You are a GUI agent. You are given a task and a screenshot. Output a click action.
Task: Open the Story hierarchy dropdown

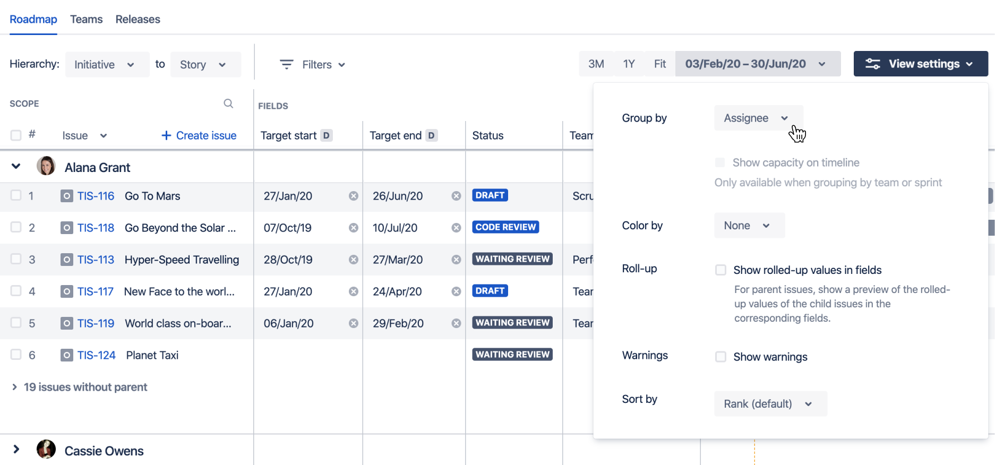click(205, 64)
